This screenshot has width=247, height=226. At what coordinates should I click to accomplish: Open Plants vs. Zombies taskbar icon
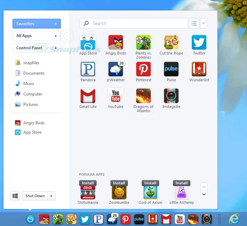58,219
